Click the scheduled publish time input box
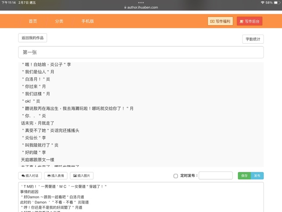The width and height of the screenshot is (282, 212). point(215,175)
